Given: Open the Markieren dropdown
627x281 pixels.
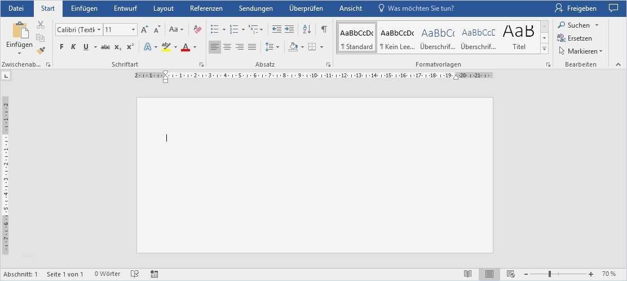Looking at the screenshot, I should point(580,51).
